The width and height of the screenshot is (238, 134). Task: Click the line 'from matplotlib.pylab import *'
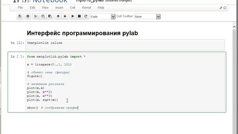click(56, 57)
